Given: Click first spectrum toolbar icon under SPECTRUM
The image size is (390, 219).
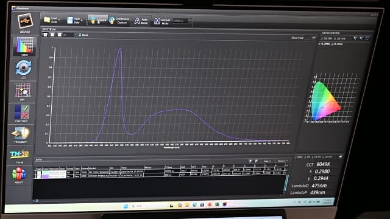Looking at the screenshot, I should click(45, 35).
